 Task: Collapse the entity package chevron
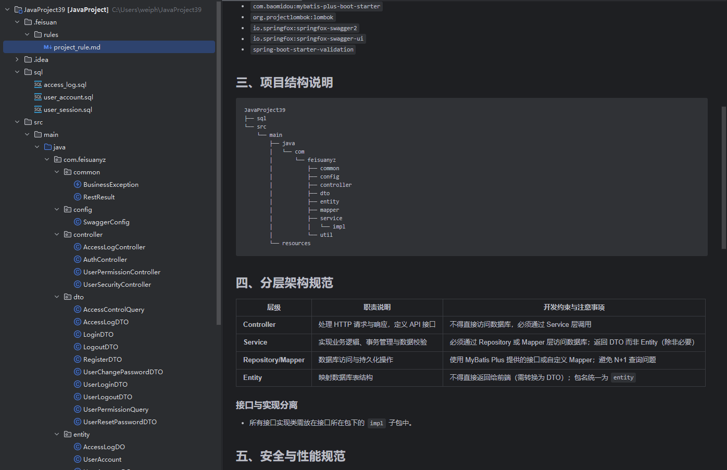pos(57,435)
